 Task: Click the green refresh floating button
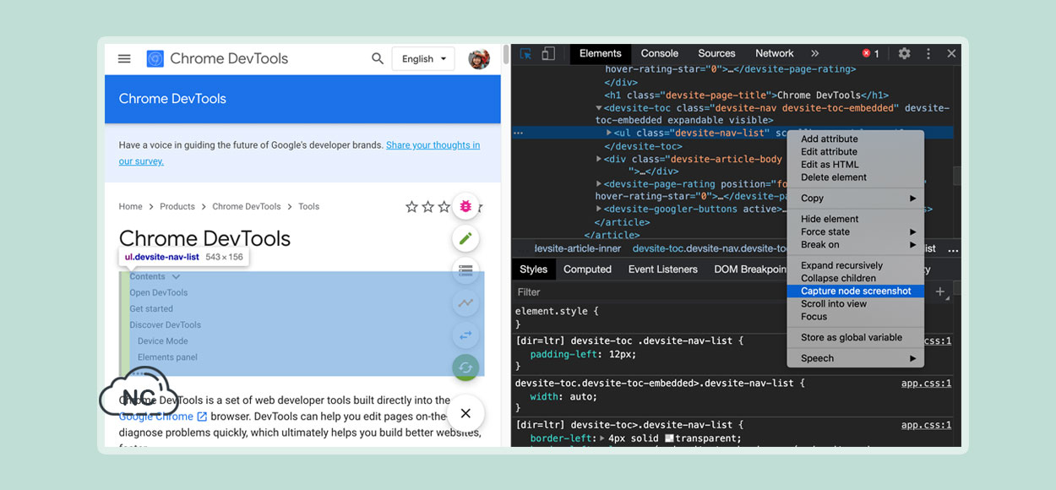[x=465, y=367]
